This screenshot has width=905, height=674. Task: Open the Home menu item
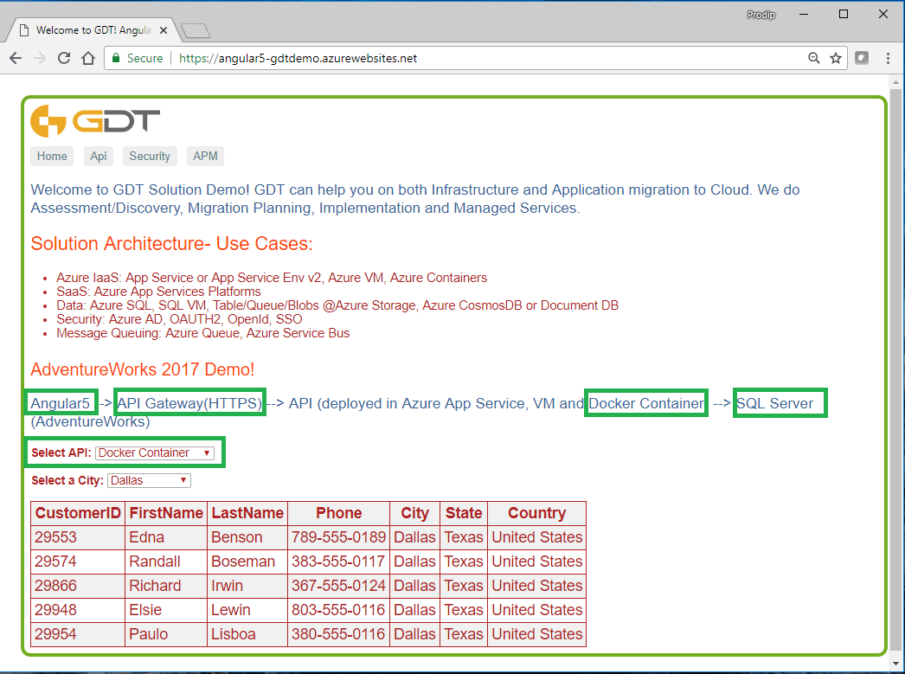pos(52,156)
